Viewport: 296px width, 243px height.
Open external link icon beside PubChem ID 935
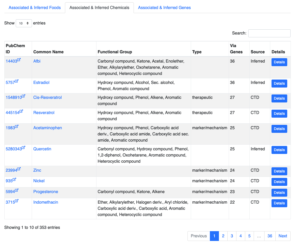pyautogui.click(x=14, y=179)
